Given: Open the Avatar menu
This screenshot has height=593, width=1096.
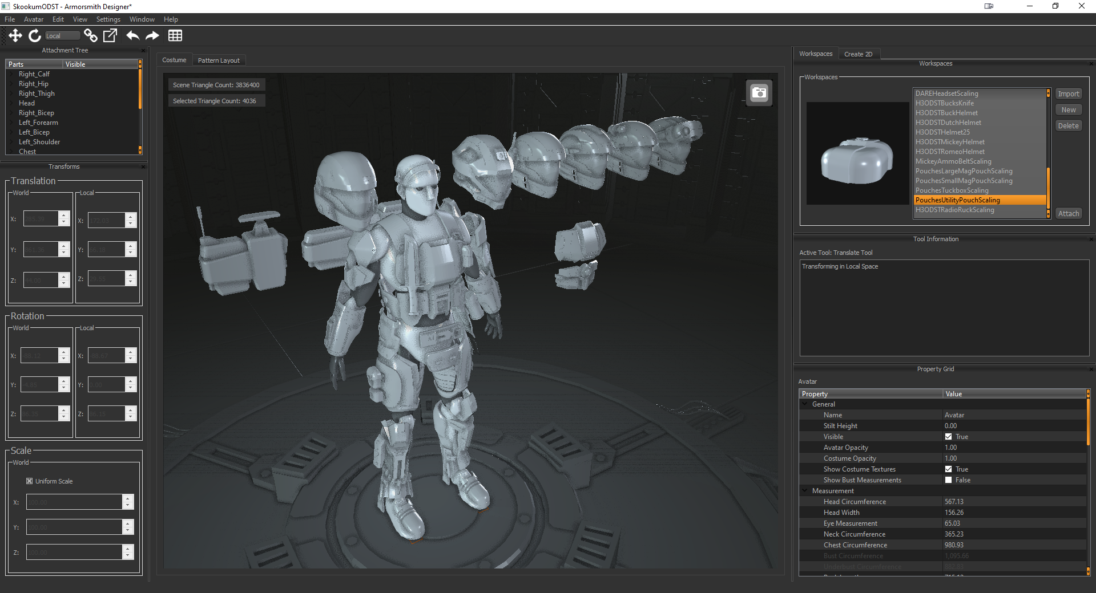Looking at the screenshot, I should click(34, 19).
